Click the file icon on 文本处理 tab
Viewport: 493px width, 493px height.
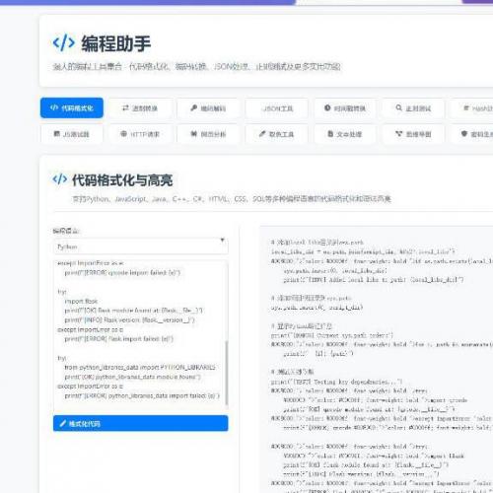pyautogui.click(x=330, y=133)
